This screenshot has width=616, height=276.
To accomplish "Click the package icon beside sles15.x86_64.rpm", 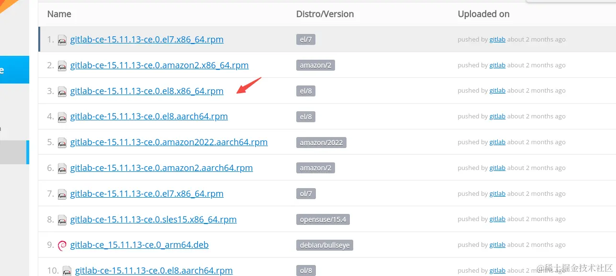I will (x=62, y=220).
